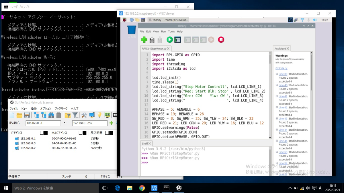This screenshot has width=344, height=193.
Task: Click the Load file icon in Thonny
Action: point(152,40)
